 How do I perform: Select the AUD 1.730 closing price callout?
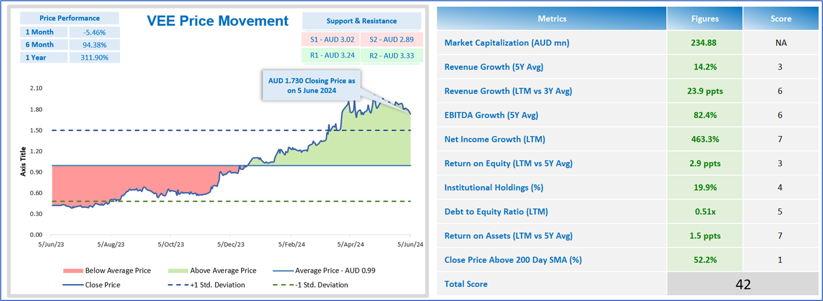(x=312, y=85)
